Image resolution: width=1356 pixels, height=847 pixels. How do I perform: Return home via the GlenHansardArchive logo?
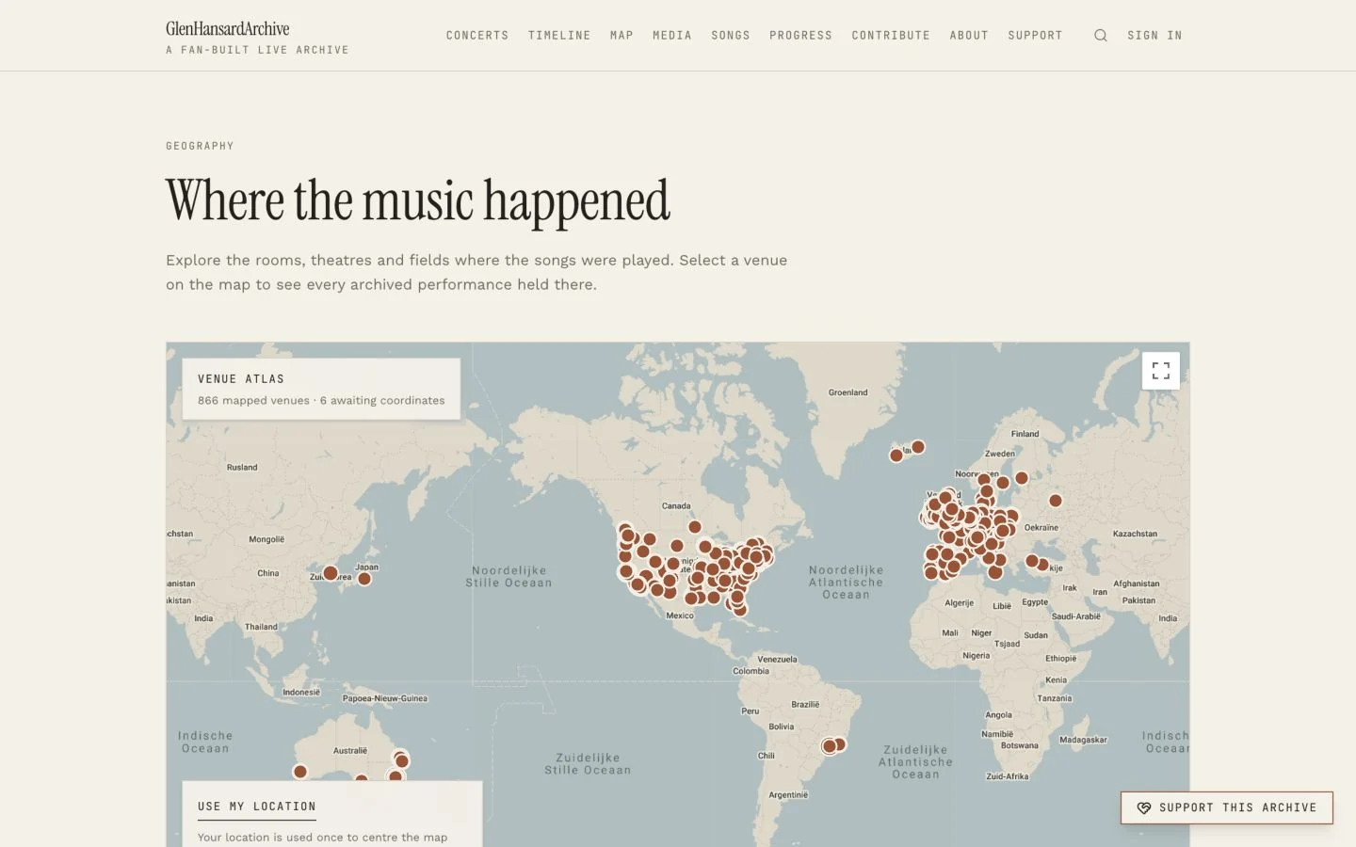[228, 28]
